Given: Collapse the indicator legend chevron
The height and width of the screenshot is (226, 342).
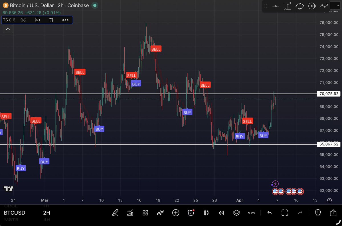Looking at the screenshot, I should pyautogui.click(x=8, y=29).
